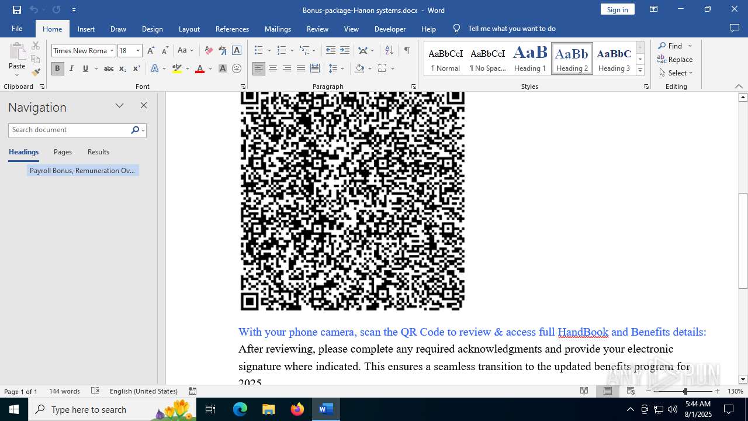Screen dimensions: 748x421
Task: Toggle character border
Action: (237, 51)
